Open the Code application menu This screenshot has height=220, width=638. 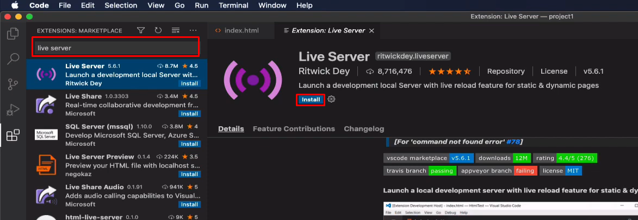coord(39,5)
